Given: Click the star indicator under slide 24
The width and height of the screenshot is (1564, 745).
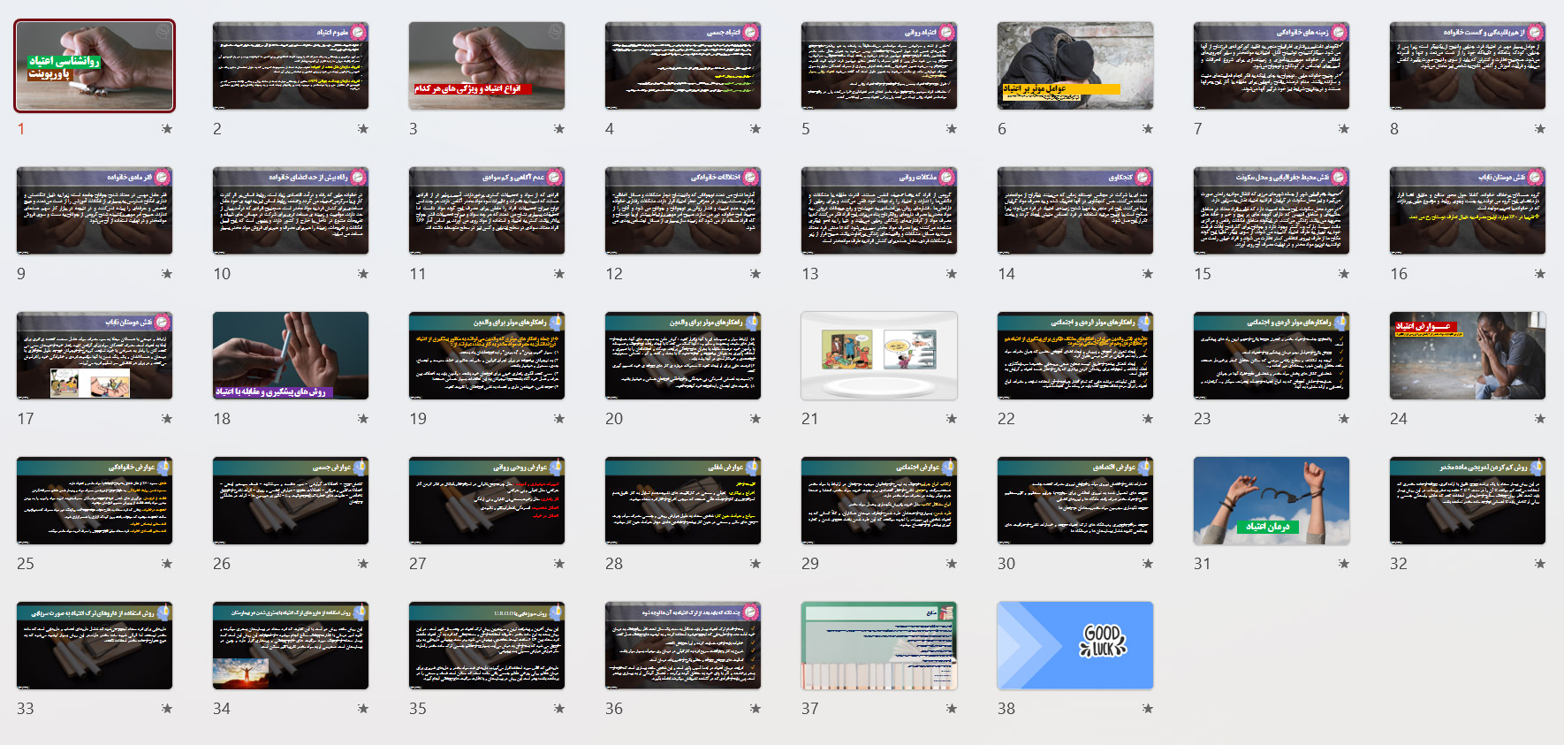Looking at the screenshot, I should [1540, 419].
